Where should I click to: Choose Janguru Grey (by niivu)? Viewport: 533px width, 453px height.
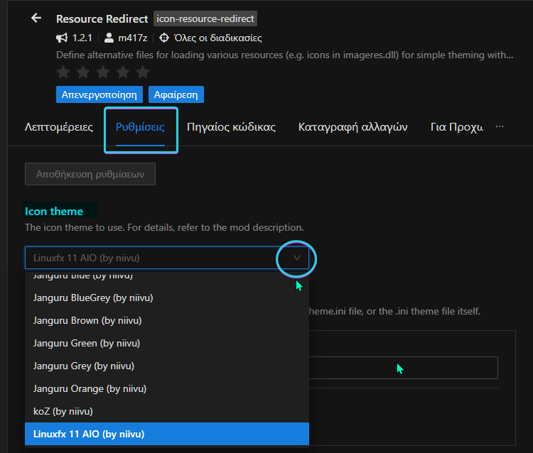click(x=167, y=366)
